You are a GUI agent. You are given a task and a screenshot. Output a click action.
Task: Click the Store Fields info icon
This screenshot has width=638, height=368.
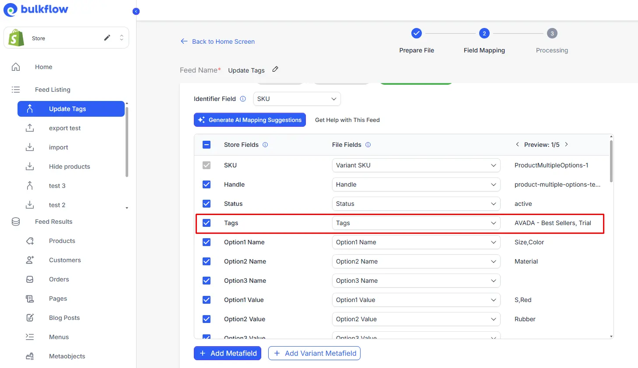(265, 145)
